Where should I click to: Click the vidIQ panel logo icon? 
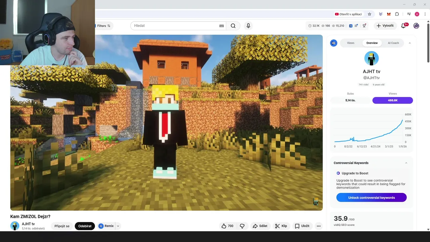[334, 43]
